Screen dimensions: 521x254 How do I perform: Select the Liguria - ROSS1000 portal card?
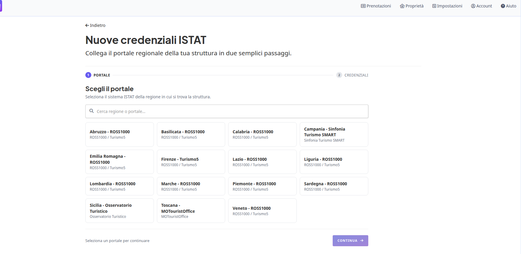coord(334,162)
